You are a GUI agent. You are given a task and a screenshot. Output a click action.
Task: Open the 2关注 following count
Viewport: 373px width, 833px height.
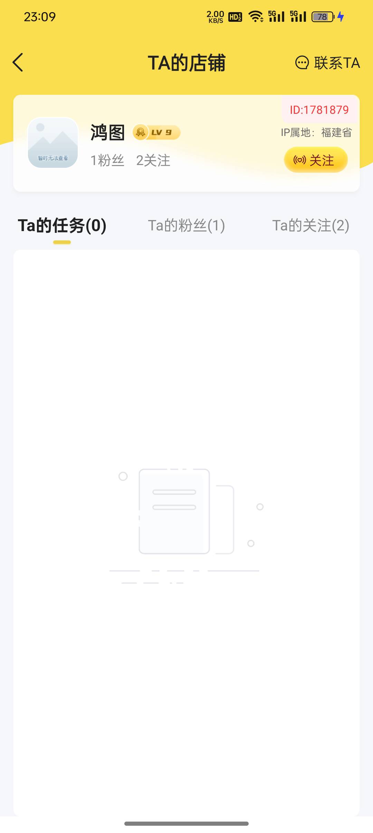[x=153, y=161]
